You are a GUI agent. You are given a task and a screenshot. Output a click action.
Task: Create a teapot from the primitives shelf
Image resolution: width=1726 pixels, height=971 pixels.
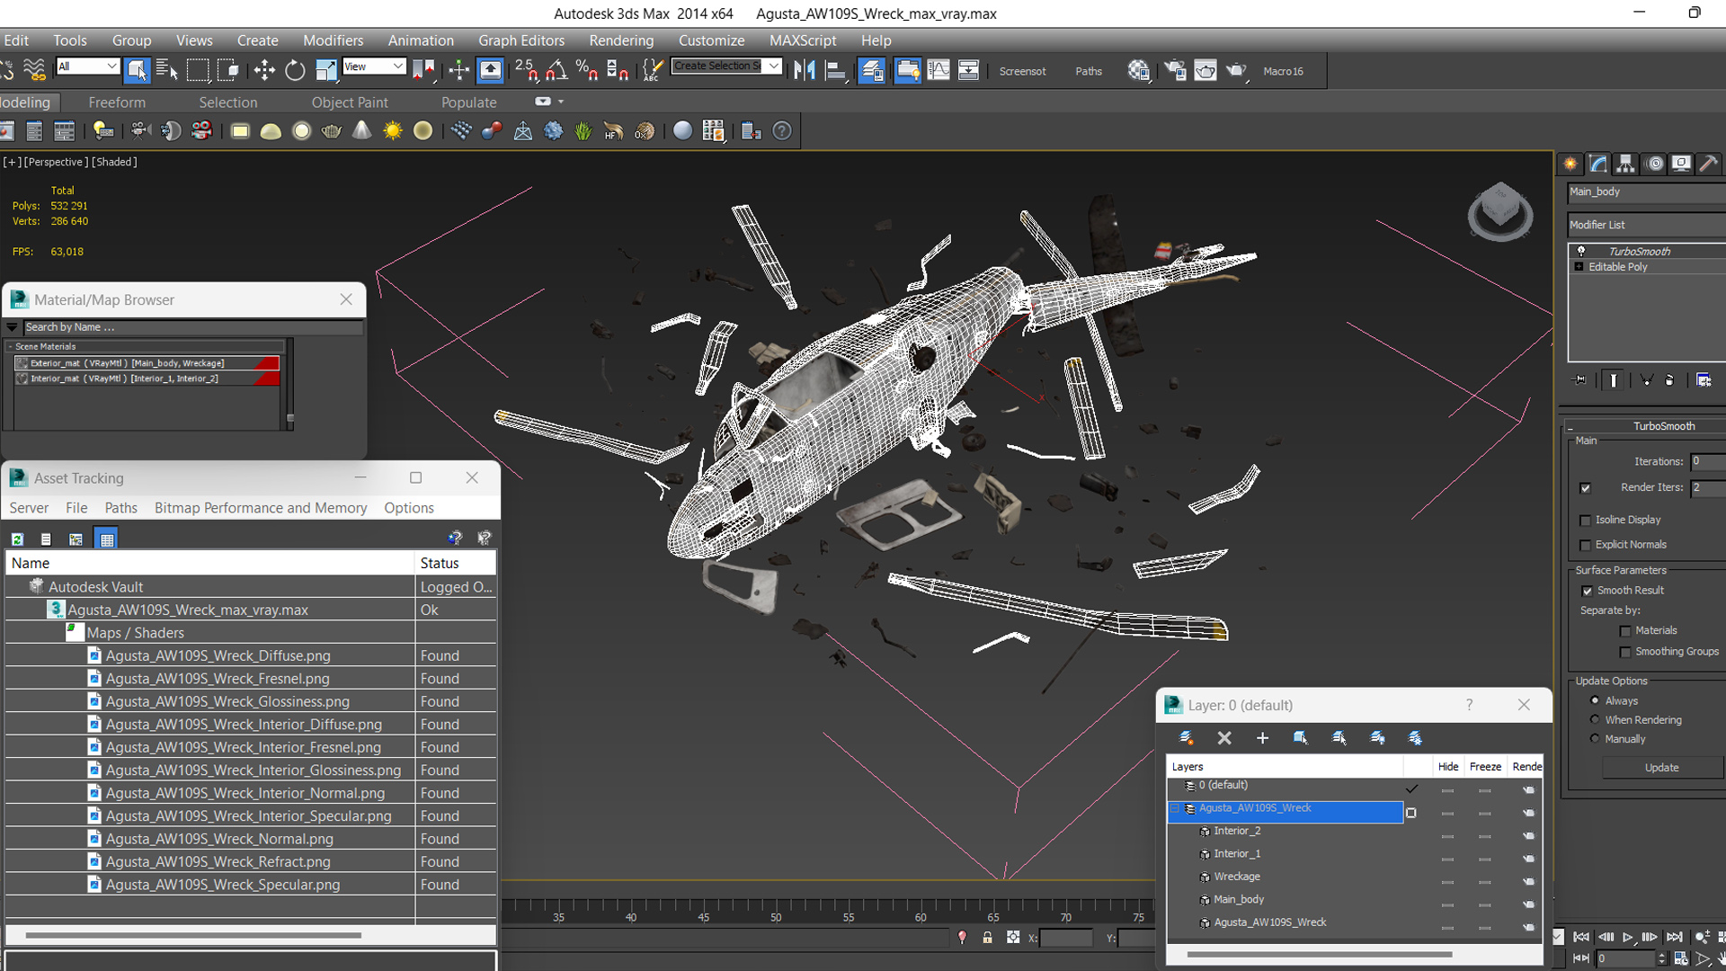pos(331,131)
